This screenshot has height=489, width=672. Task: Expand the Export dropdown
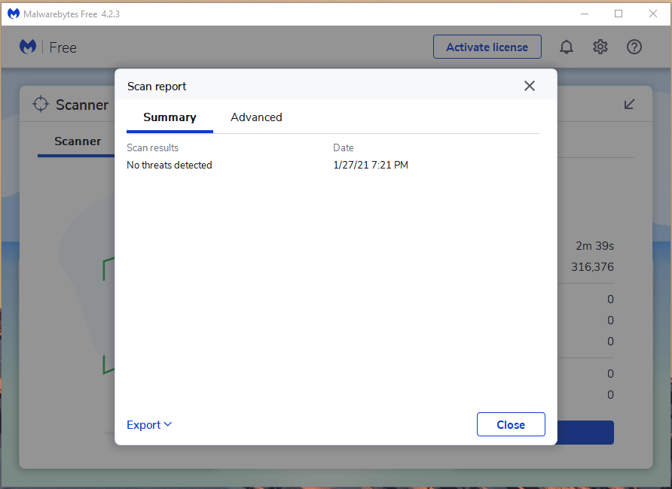tap(149, 425)
